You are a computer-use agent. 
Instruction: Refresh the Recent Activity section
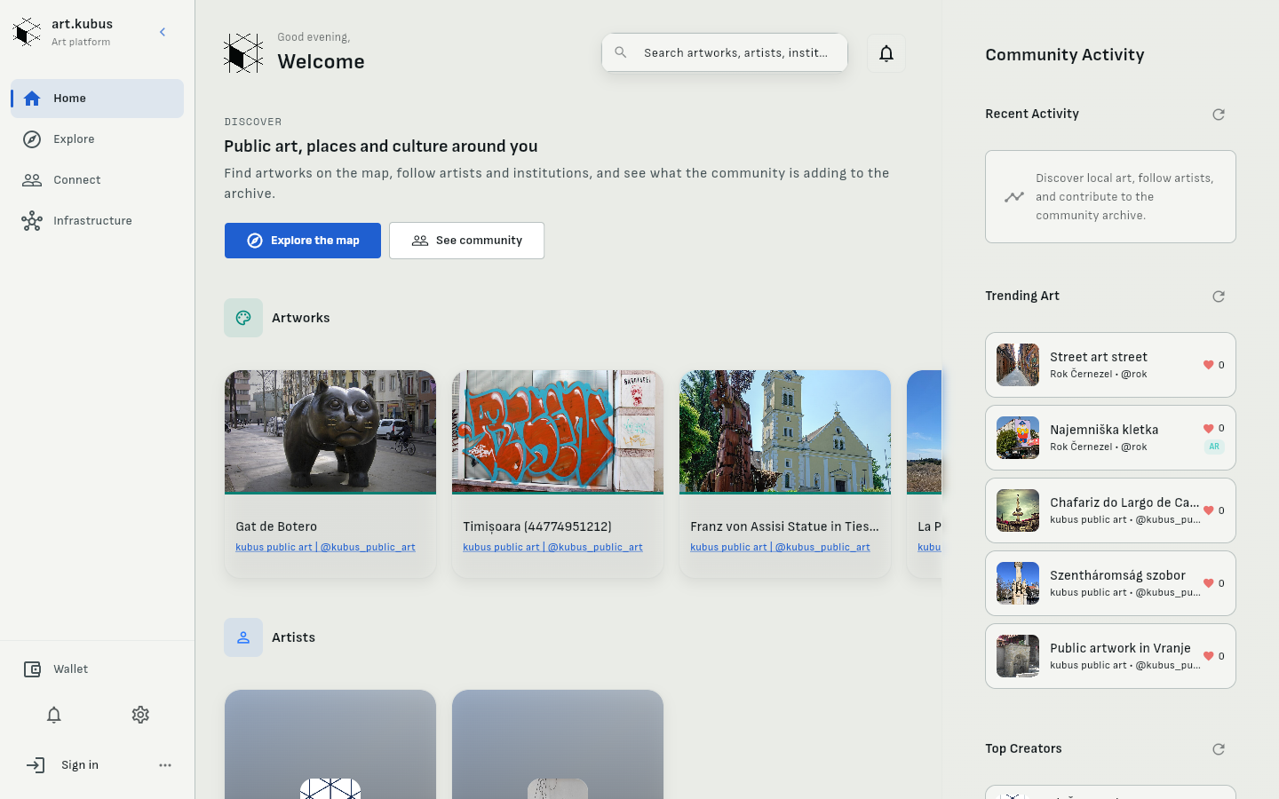[1219, 115]
